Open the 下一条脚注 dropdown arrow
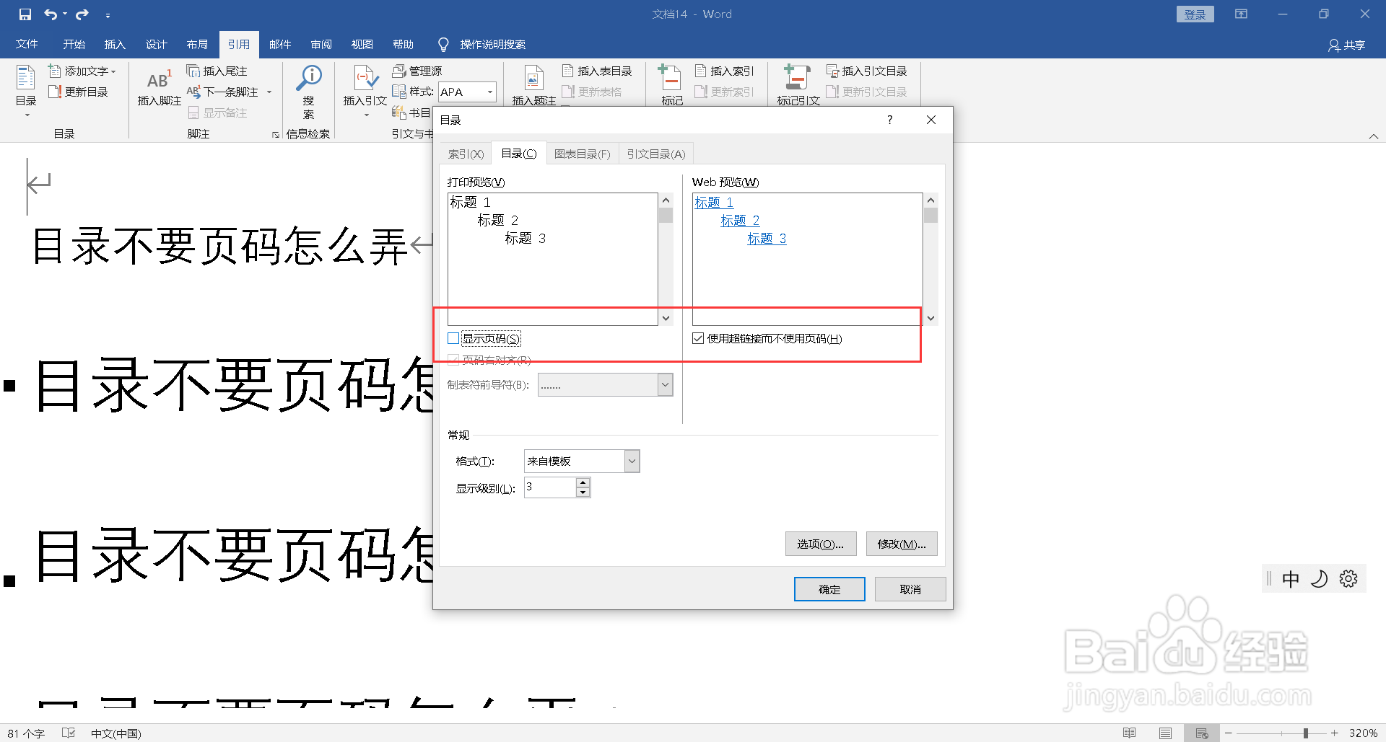Image resolution: width=1386 pixels, height=742 pixels. point(269,92)
